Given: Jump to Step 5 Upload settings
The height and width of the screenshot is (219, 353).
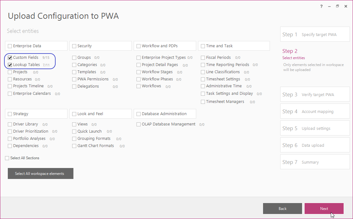Looking at the screenshot, I should 315,128.
